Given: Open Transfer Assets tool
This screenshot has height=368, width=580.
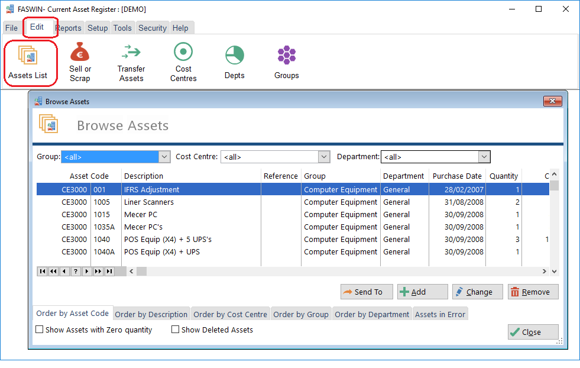Looking at the screenshot, I should 131,62.
